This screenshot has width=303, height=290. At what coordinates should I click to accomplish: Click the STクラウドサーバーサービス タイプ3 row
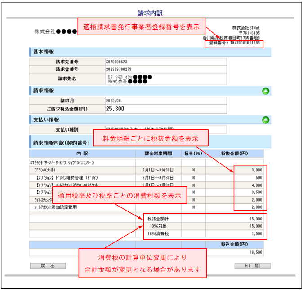146,163
